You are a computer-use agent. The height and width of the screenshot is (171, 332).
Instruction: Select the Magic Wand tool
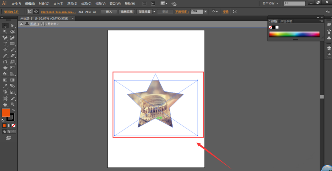click(5, 32)
